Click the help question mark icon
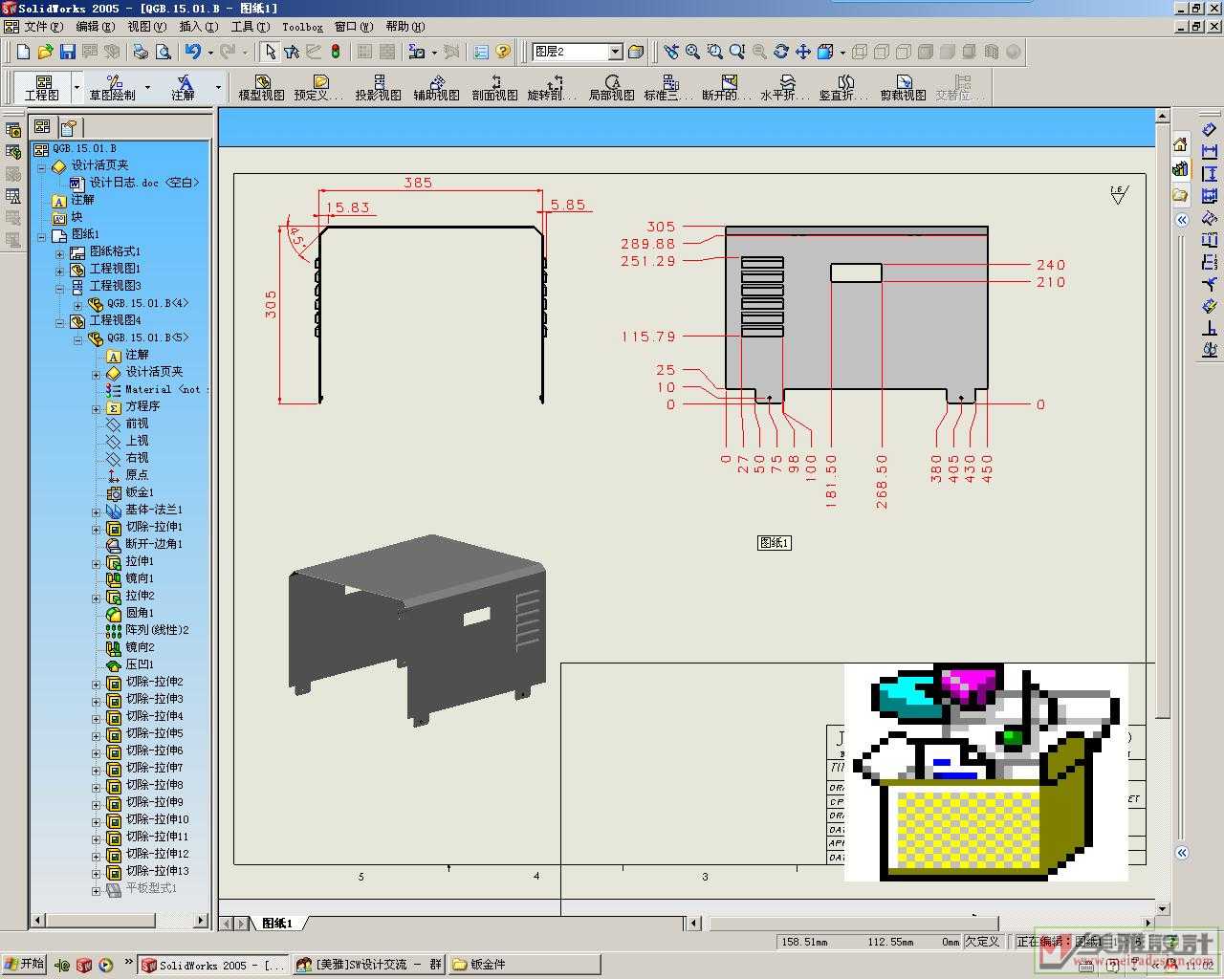1224x979 pixels. (x=503, y=52)
